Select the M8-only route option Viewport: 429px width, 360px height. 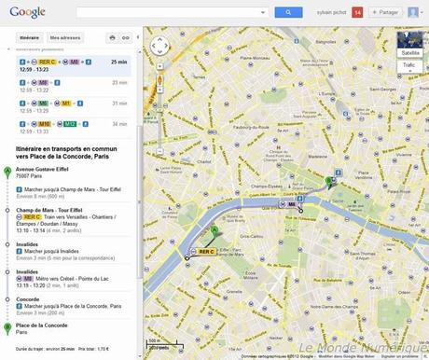tap(74, 86)
